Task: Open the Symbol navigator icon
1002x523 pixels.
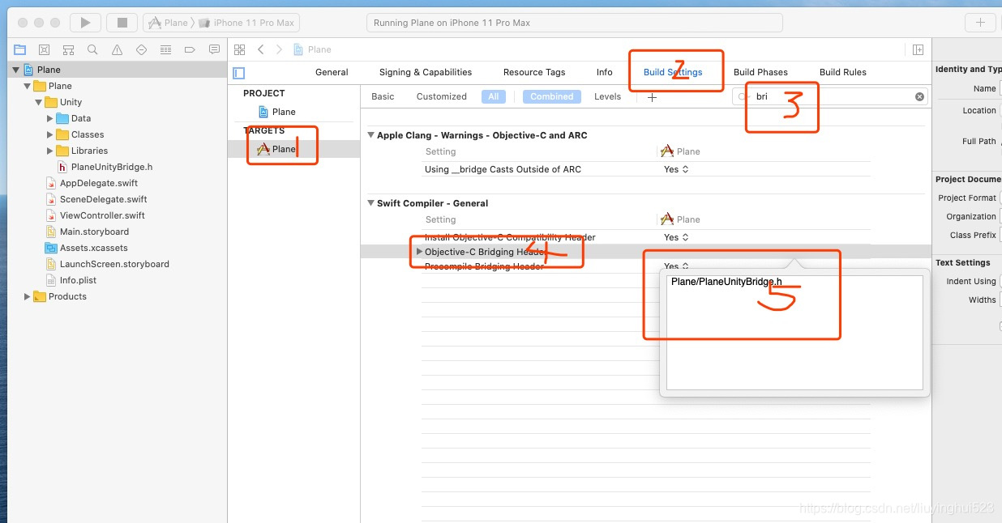Action: click(x=68, y=49)
